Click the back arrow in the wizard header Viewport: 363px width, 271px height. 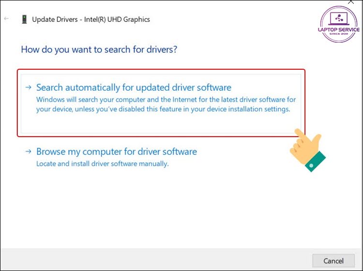[x=6, y=18]
